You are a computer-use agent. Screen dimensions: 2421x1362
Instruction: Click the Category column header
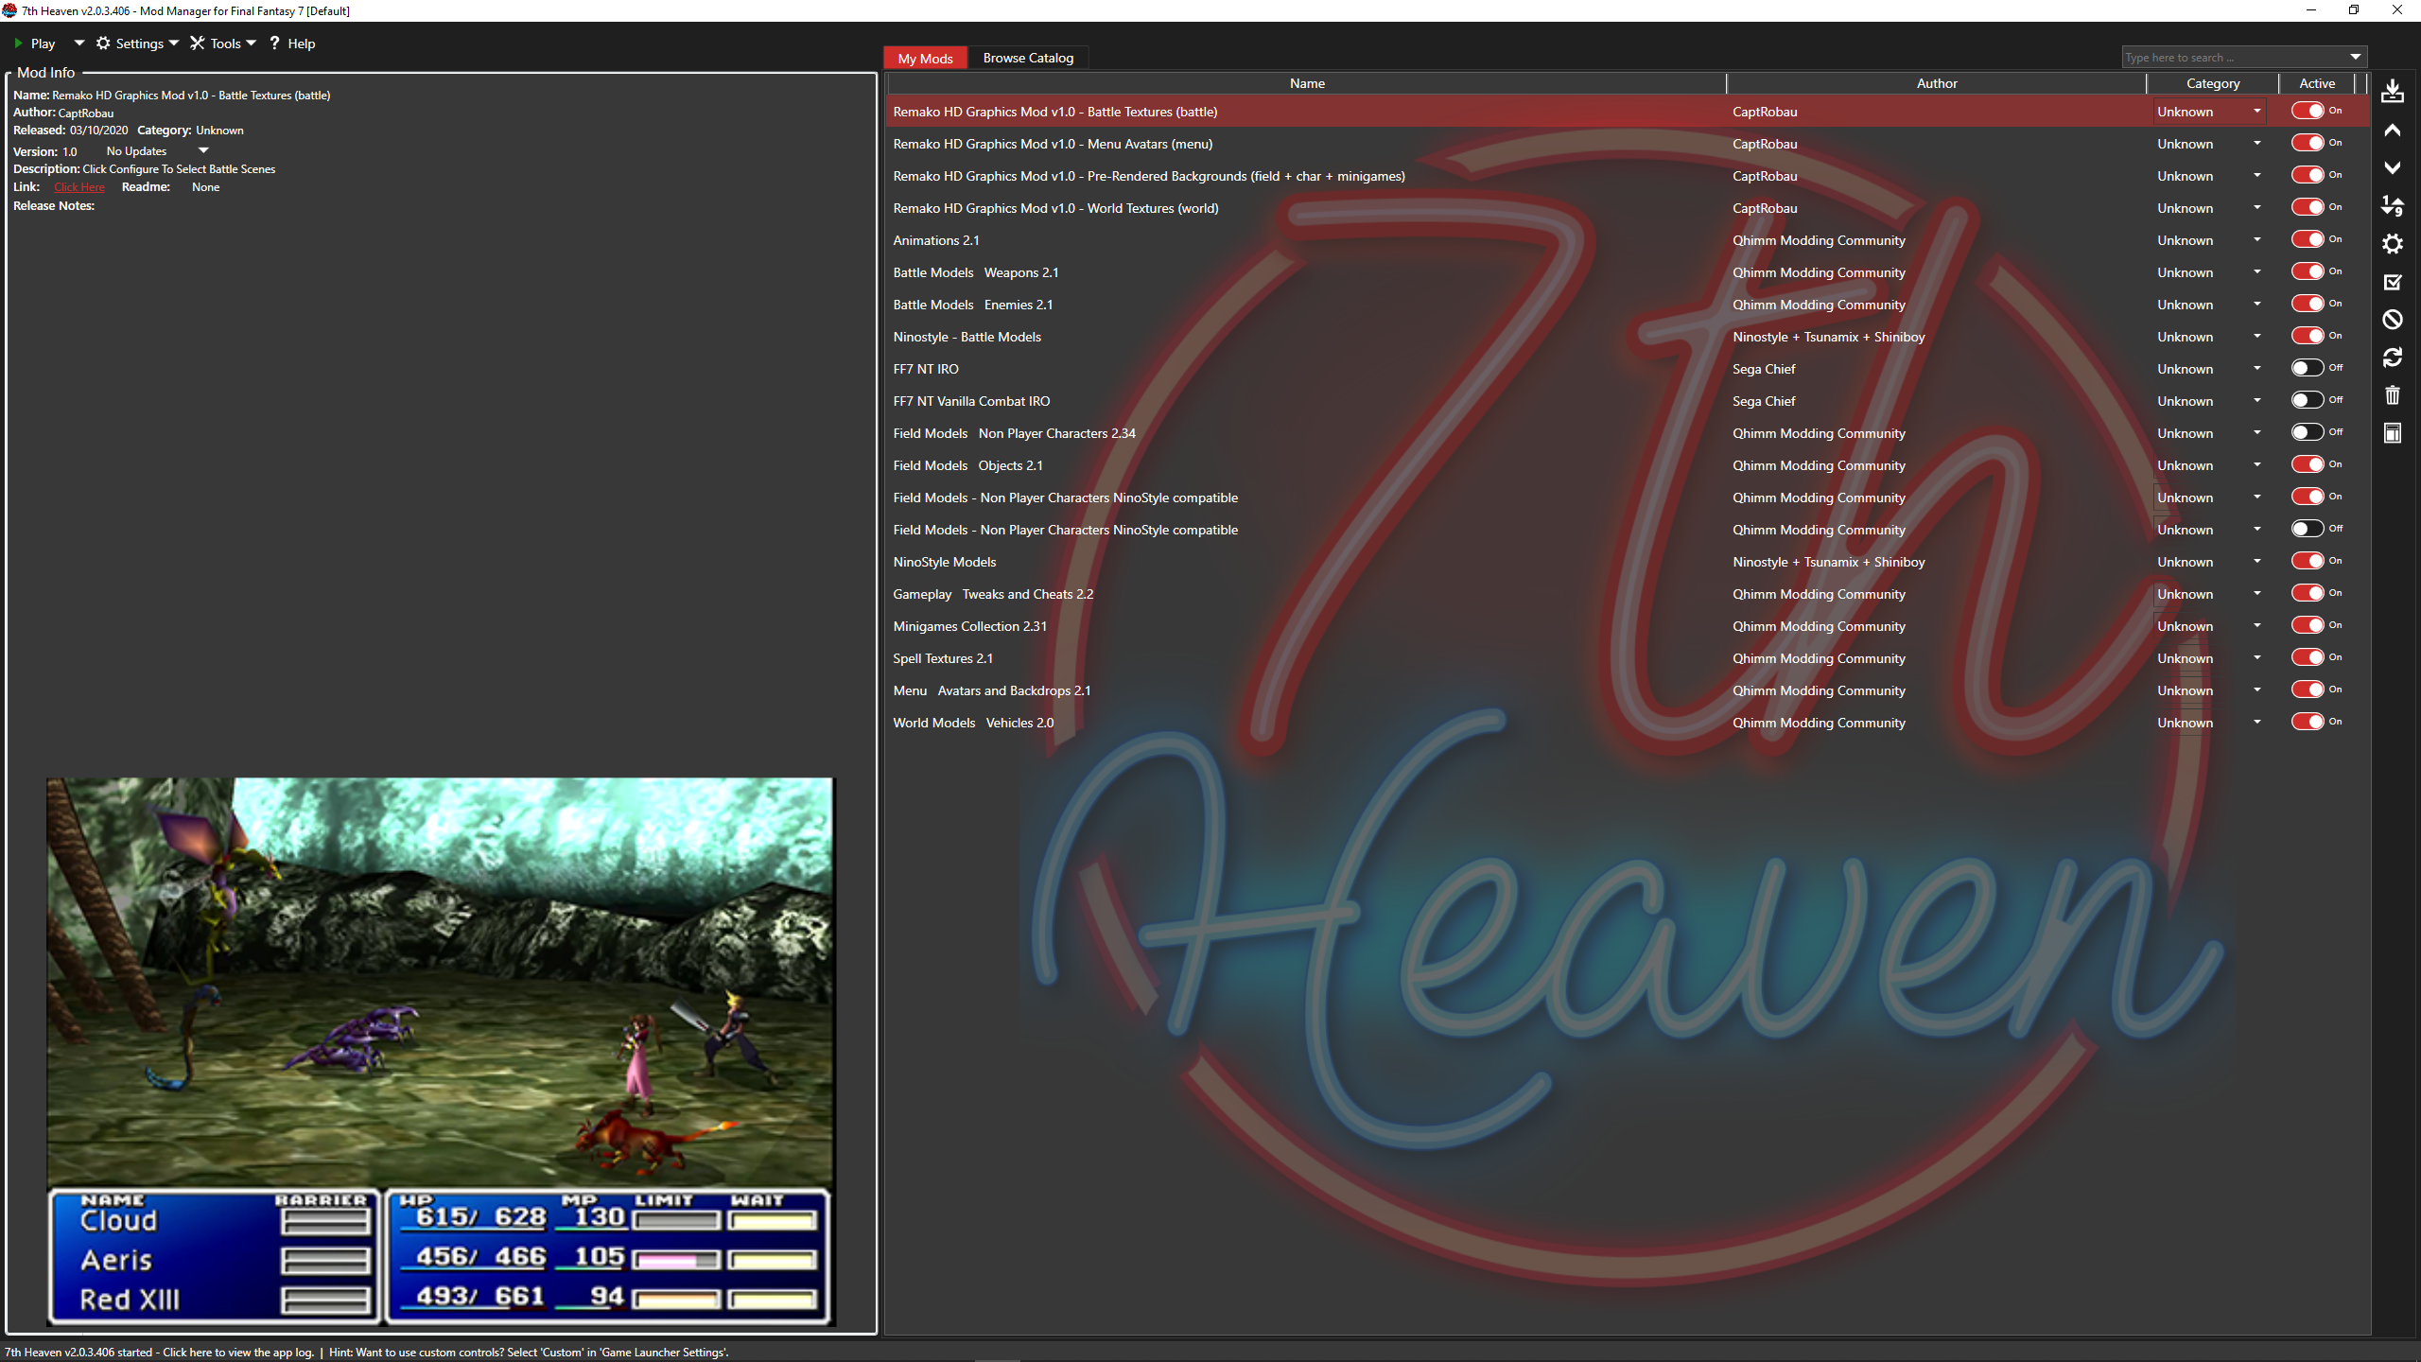coord(2213,83)
